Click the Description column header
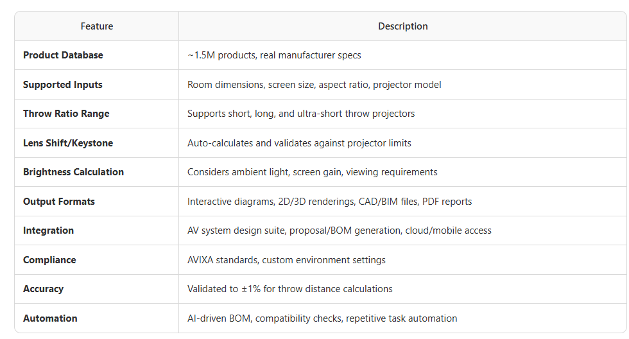The width and height of the screenshot is (629, 339). (x=402, y=26)
